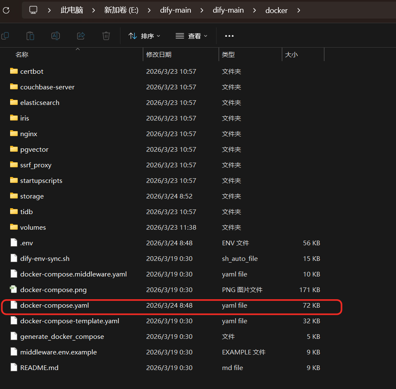Click the This PC monitor icon in breadcrumb
The height and width of the screenshot is (389, 396).
tap(33, 10)
